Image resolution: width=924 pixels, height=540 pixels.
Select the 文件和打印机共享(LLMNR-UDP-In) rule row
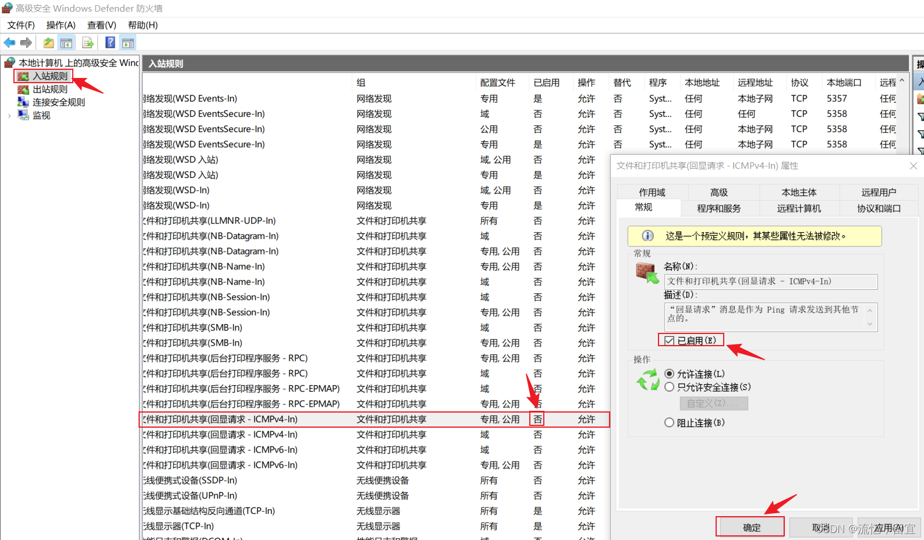click(x=376, y=221)
